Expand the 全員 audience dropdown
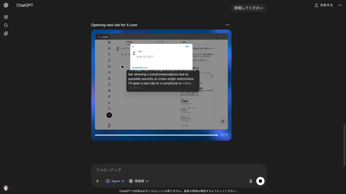Screen dimensions: 346x194 [141, 51]
